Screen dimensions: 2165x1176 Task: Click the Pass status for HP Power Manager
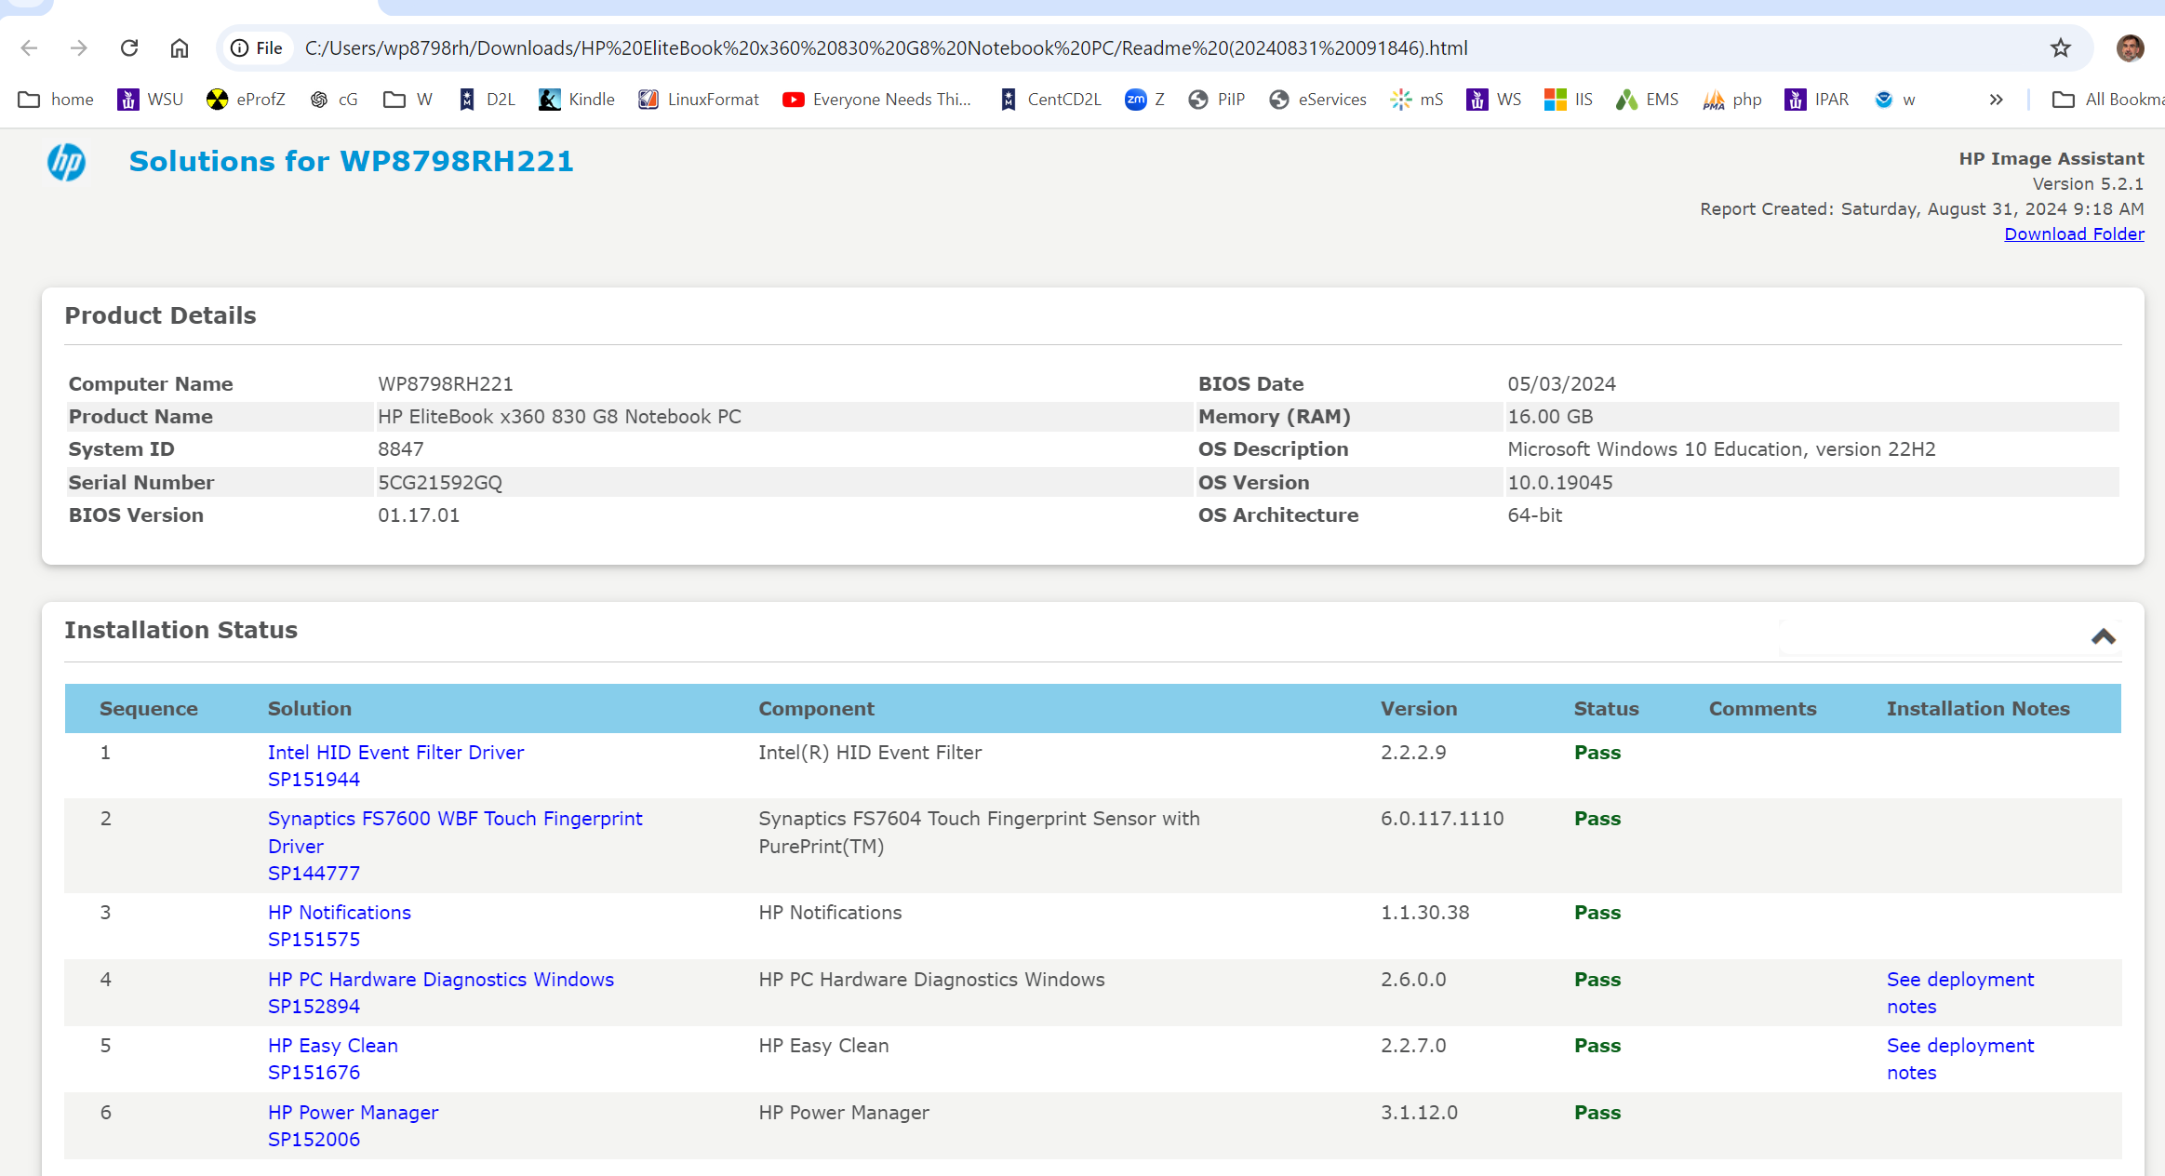pyautogui.click(x=1597, y=1113)
